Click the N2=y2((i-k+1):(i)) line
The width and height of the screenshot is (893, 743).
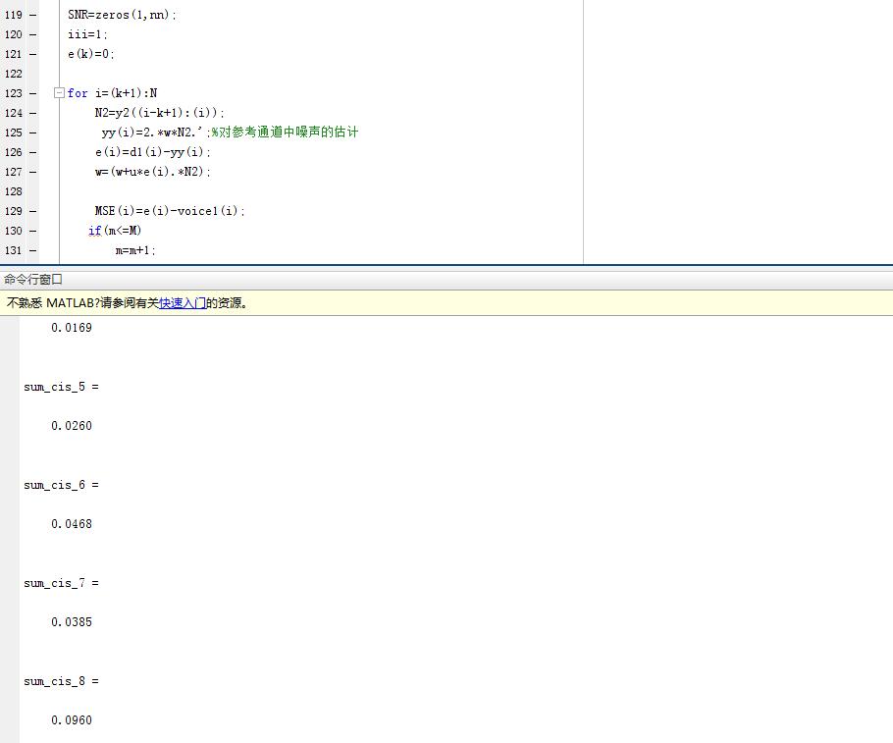coord(159,113)
